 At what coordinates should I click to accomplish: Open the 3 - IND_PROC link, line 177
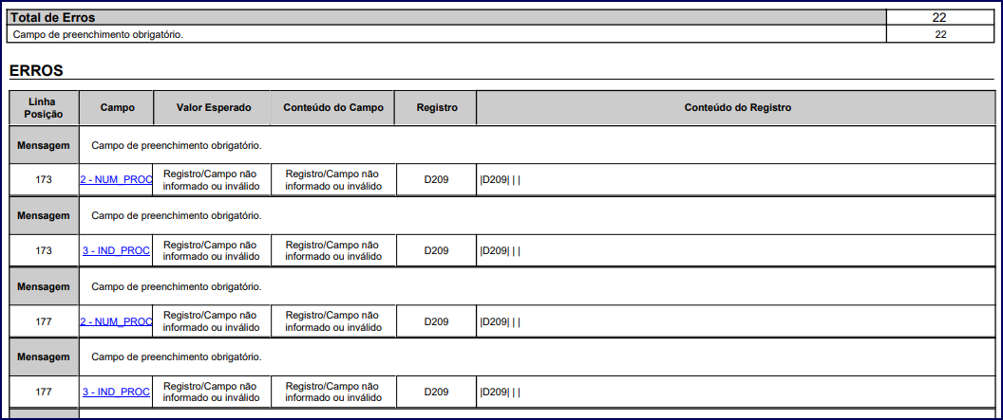click(116, 392)
